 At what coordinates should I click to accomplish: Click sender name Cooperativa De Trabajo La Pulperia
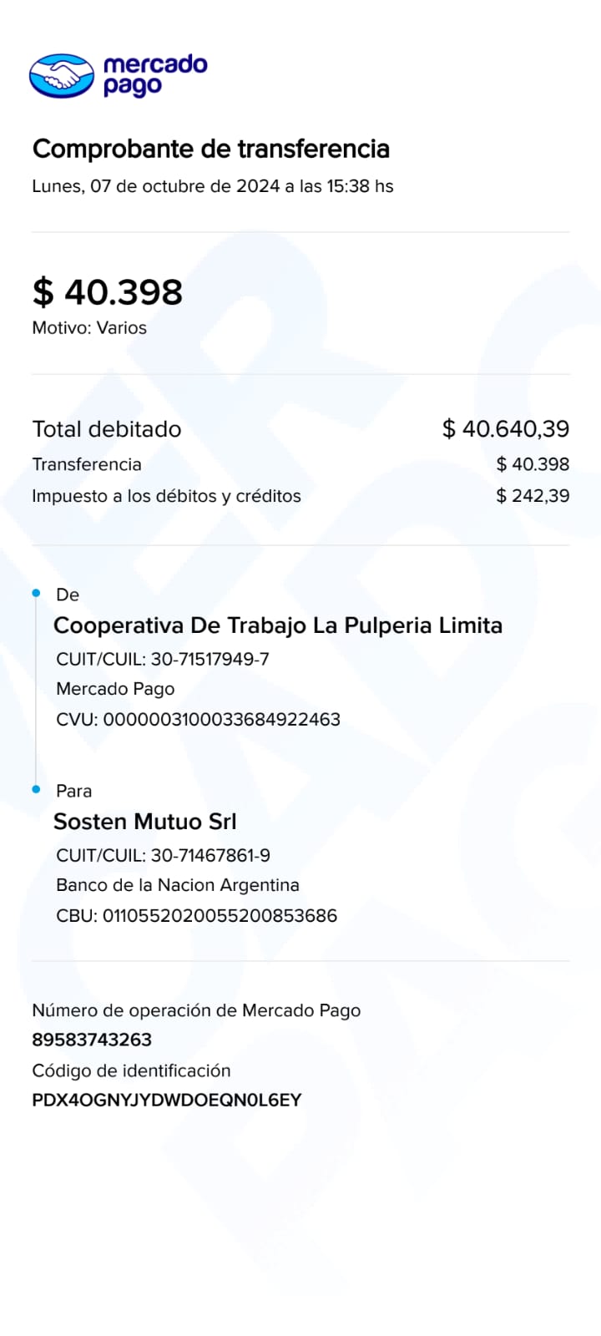[x=277, y=625]
